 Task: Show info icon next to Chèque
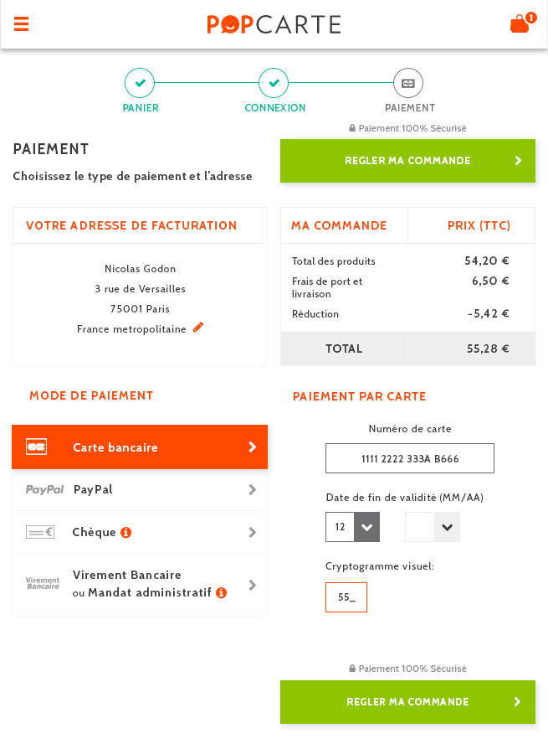click(x=126, y=532)
